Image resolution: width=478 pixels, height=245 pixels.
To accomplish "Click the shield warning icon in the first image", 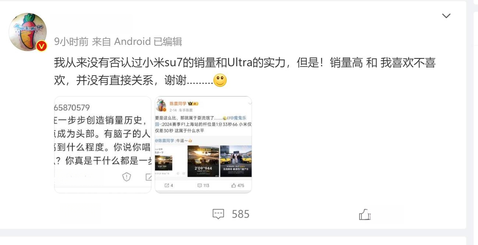I will 127,177.
